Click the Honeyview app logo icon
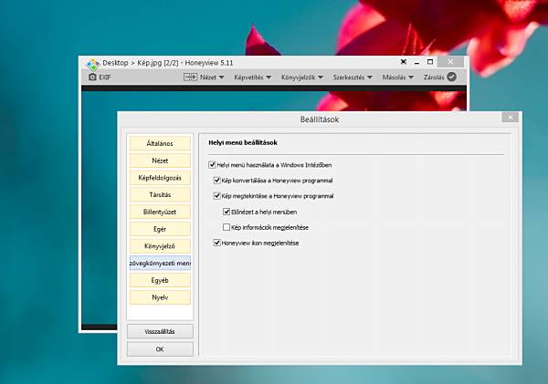548x384 pixels. coord(93,64)
